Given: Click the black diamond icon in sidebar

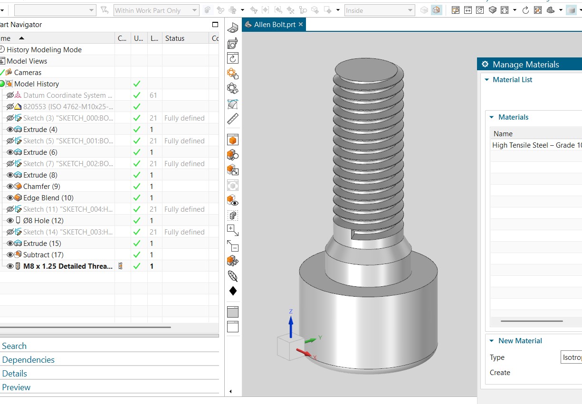Looking at the screenshot, I should click(233, 291).
